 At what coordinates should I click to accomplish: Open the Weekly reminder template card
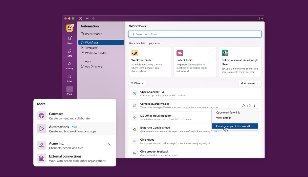coord(150,61)
